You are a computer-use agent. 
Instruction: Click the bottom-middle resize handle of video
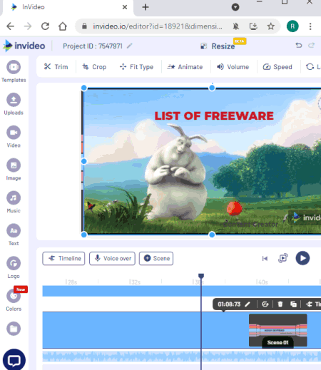point(212,235)
